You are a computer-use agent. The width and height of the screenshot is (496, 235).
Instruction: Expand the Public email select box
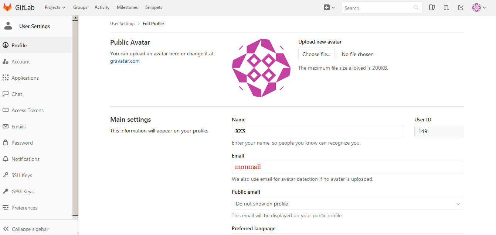pos(347,204)
